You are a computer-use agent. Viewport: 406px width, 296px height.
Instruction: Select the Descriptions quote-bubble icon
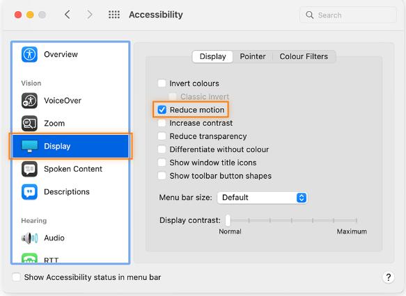pos(29,192)
